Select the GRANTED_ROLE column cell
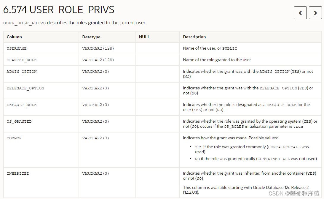 22,60
